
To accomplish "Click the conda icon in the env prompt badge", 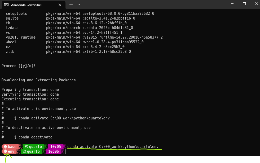I will pyautogui.click(x=5, y=151).
